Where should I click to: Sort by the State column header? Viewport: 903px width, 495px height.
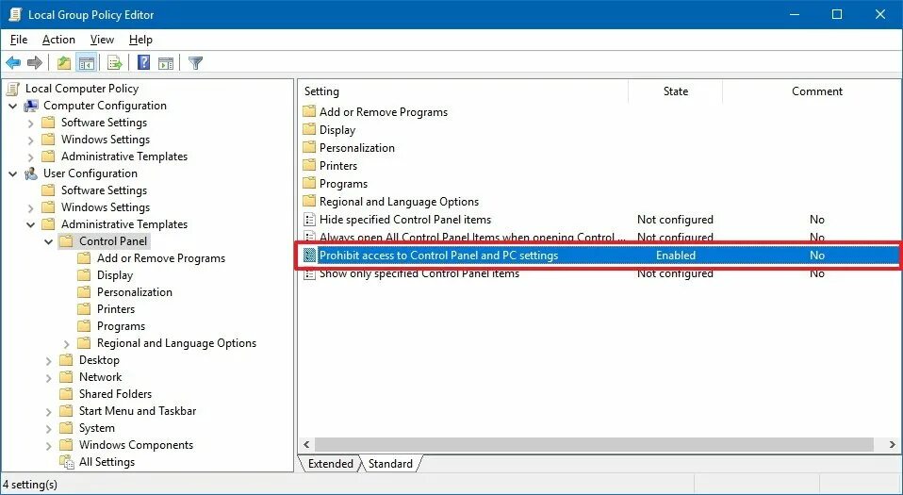(x=675, y=91)
